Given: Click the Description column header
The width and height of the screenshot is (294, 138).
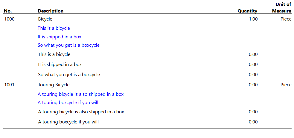Looking at the screenshot, I should click(x=51, y=11).
